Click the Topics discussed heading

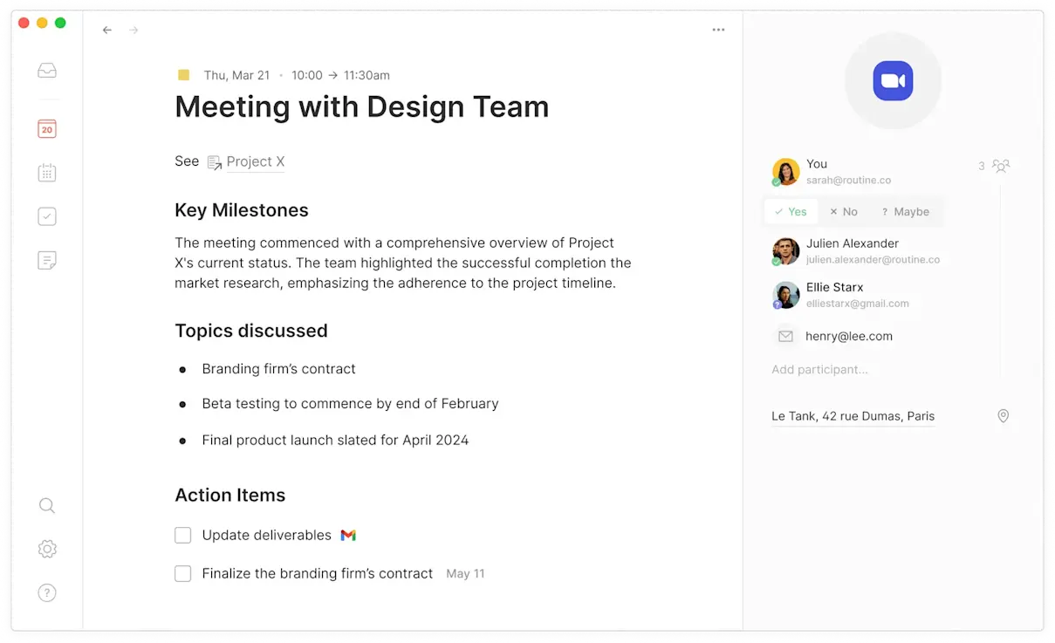click(x=251, y=331)
